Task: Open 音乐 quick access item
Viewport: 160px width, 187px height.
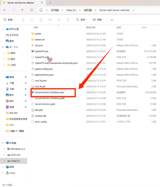Action: (x=10, y=101)
